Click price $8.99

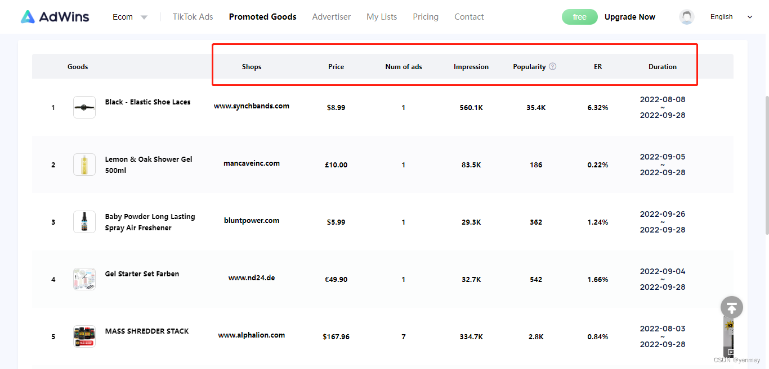pyautogui.click(x=336, y=108)
